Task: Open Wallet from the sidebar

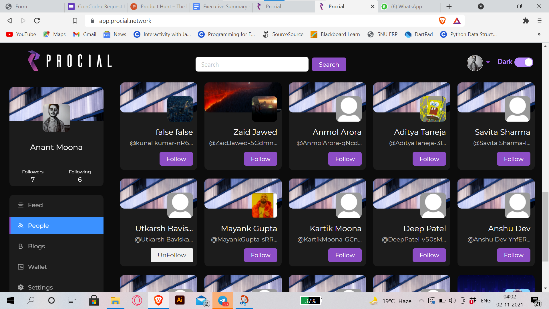Action: point(37,267)
